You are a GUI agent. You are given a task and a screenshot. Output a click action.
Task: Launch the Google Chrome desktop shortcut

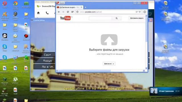tap(15, 5)
